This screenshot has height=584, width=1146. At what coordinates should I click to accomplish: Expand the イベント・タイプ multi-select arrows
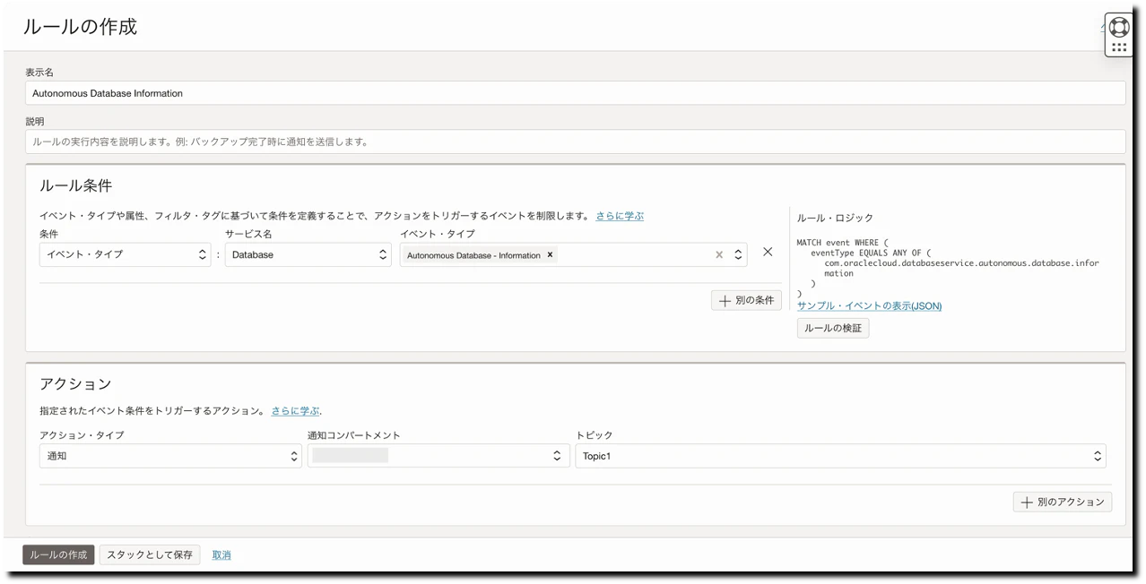(x=738, y=255)
